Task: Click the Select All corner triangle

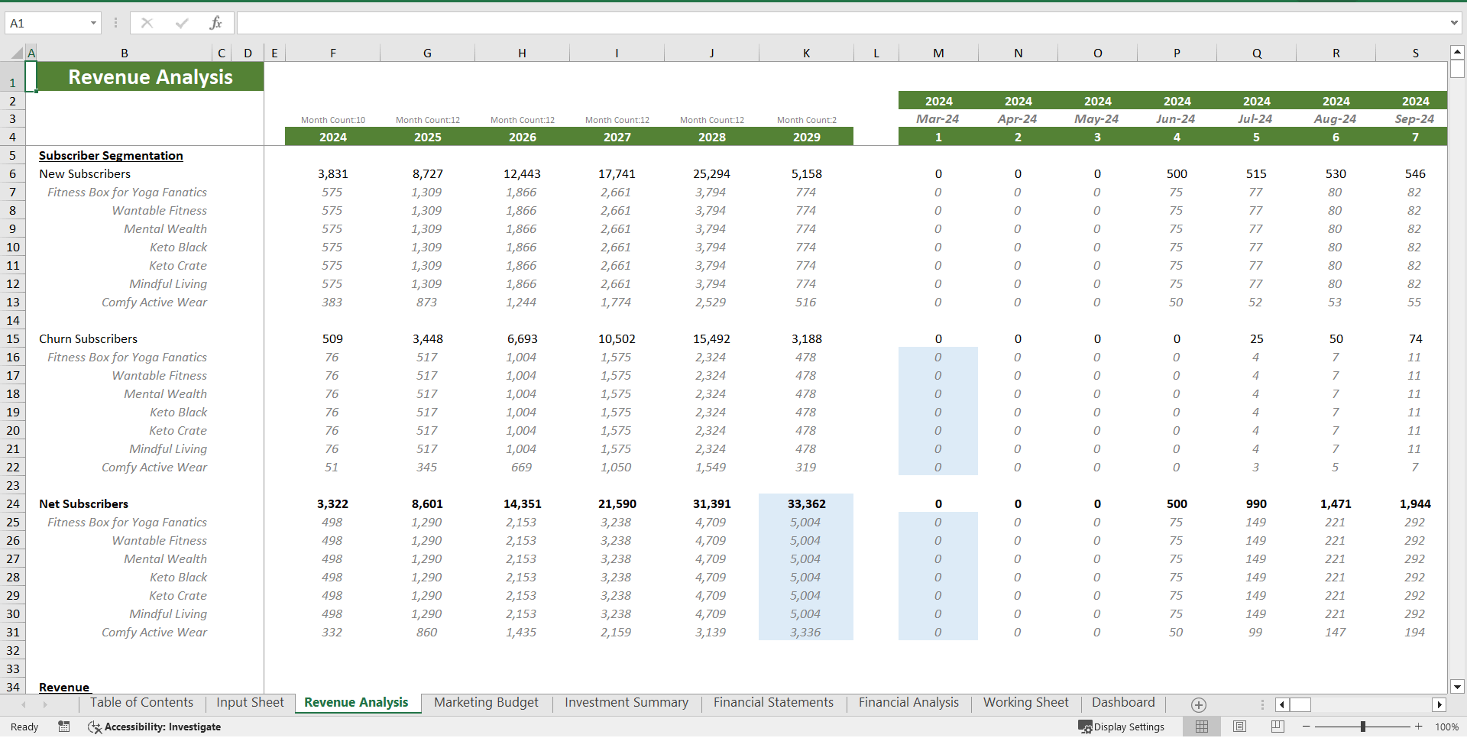Action: point(16,53)
